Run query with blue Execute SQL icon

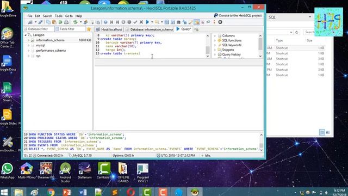(147, 22)
